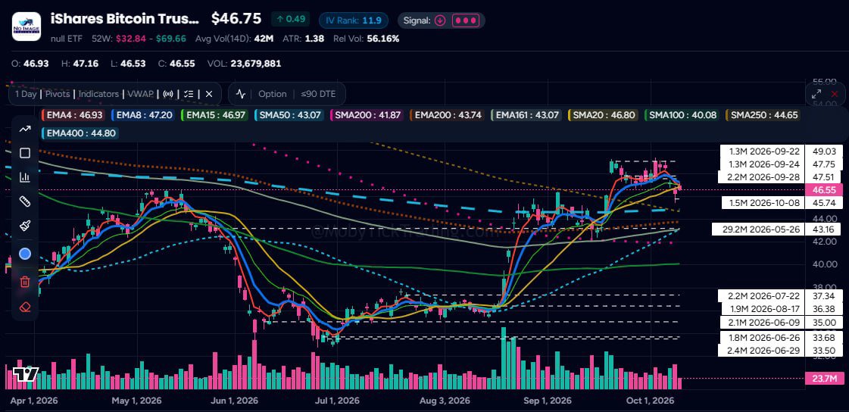Screen dimensions: 849x412
Task: Select the rectangle shape drawing tool
Action: click(x=24, y=153)
